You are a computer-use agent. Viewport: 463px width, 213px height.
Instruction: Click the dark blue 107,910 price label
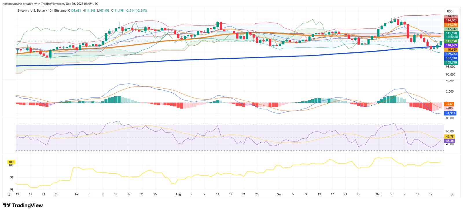(x=451, y=58)
